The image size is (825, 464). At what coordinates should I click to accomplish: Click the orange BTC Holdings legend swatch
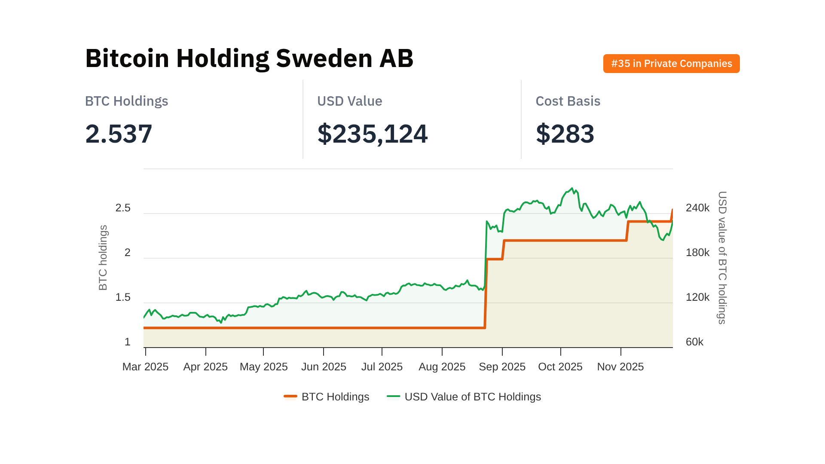tap(290, 396)
